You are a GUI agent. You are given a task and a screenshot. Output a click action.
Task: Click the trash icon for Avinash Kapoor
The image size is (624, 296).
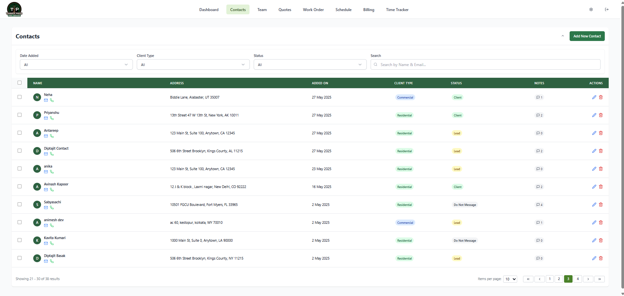coord(601,187)
